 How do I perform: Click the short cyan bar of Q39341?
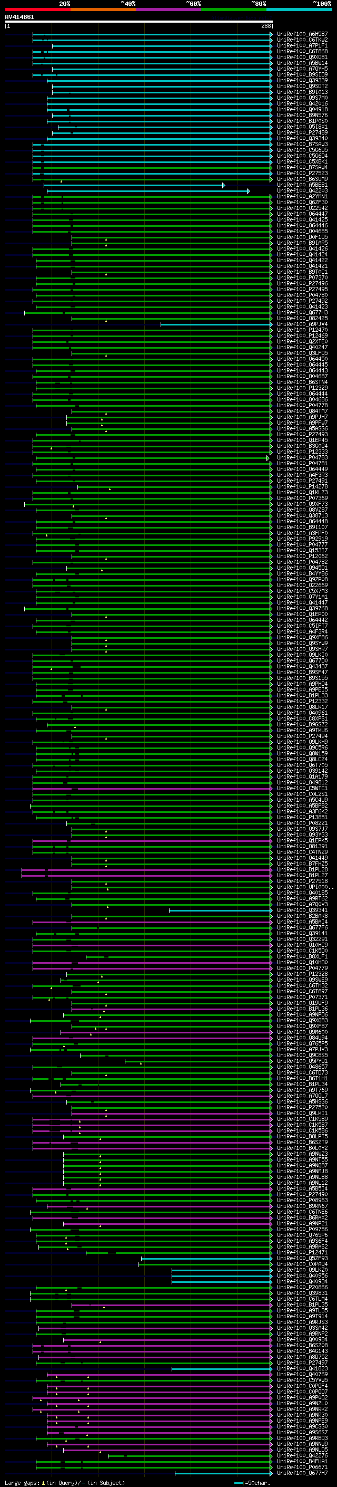click(221, 910)
